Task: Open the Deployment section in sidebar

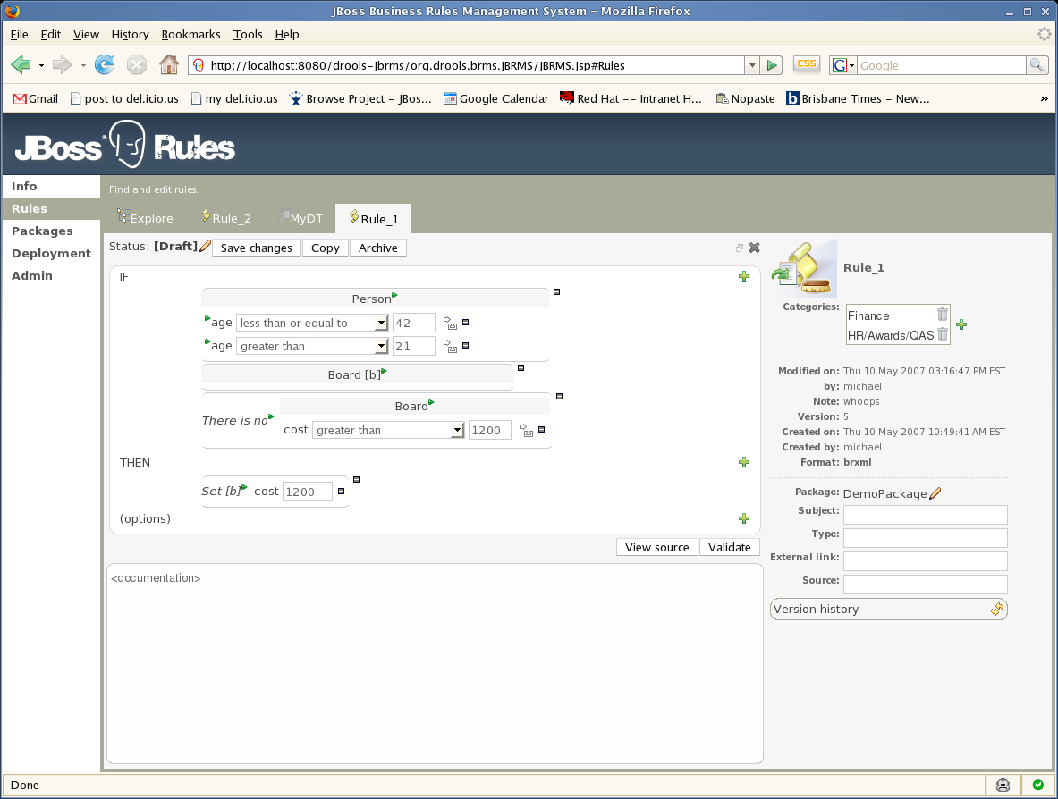Action: point(51,253)
